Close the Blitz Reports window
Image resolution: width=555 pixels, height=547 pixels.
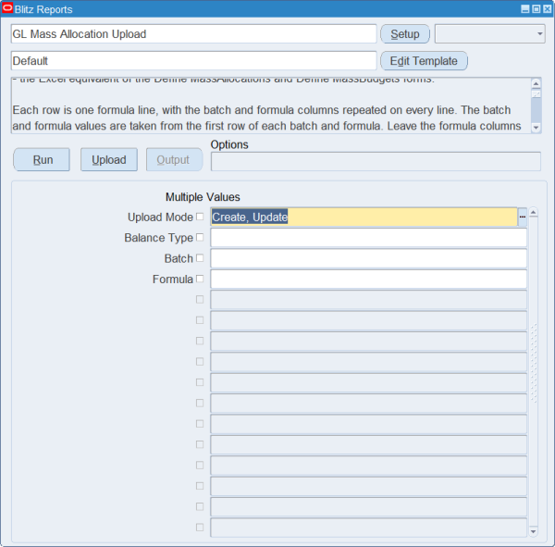tap(548, 9)
